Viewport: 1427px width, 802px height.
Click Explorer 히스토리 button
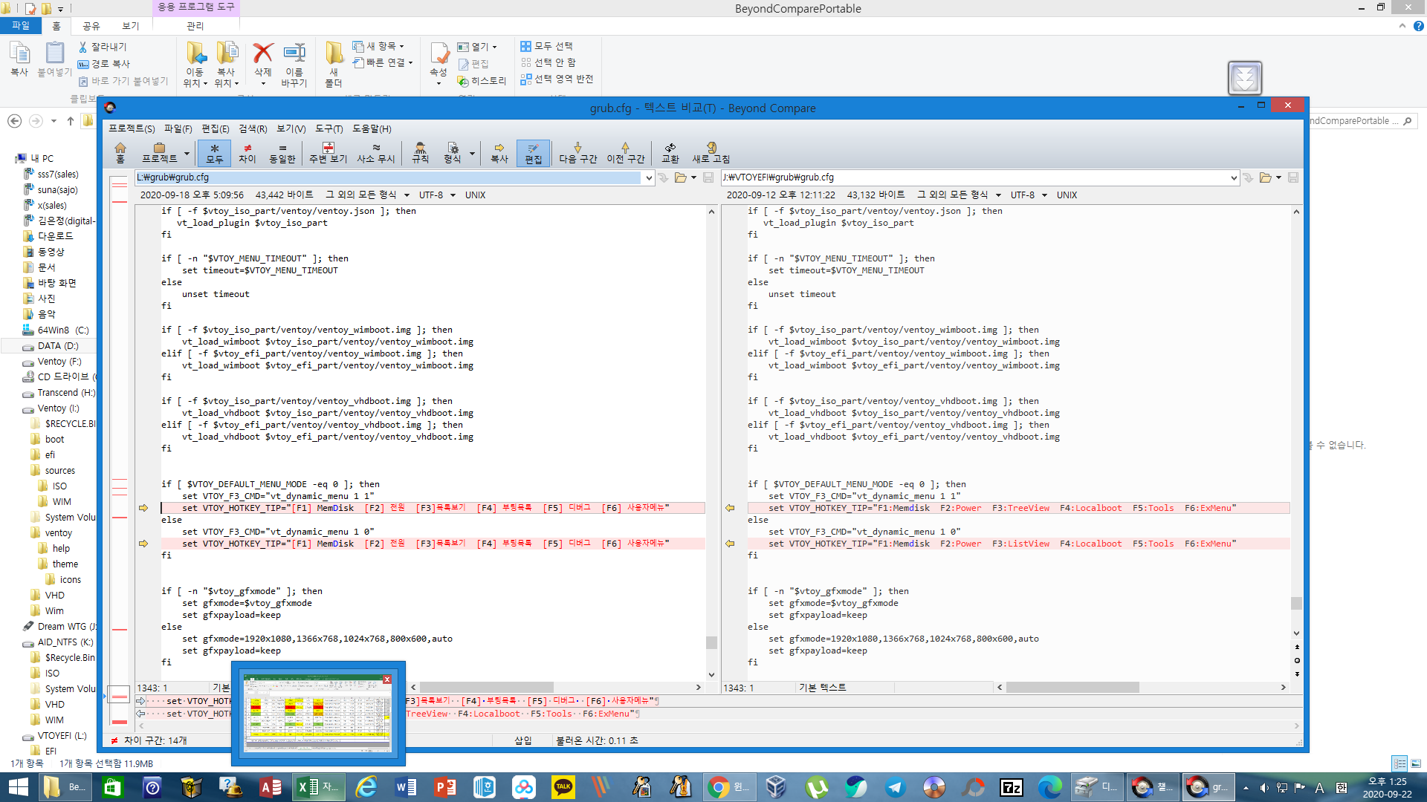[x=482, y=81]
